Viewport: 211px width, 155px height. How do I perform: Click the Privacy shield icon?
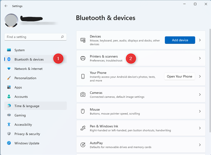pos(9,134)
